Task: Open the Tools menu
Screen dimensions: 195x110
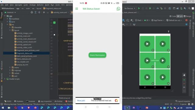Action: click(58, 5)
